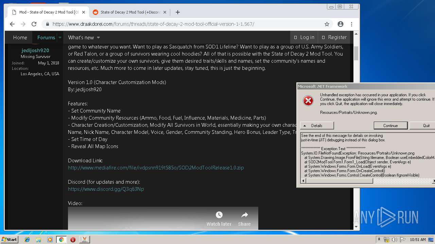Click the '- Set Community Name' feature line

(x=94, y=111)
